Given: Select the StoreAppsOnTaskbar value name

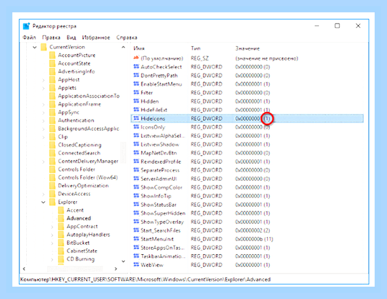Looking at the screenshot, I should [x=162, y=247].
